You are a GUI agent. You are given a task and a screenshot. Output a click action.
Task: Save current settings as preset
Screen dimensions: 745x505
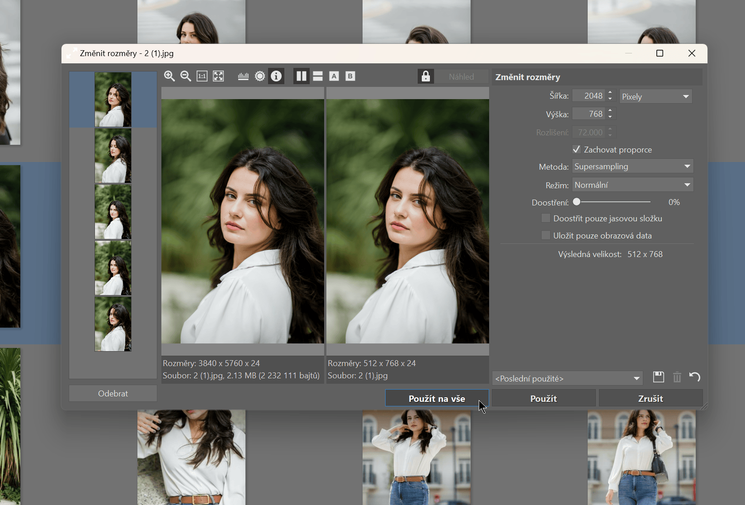click(x=659, y=377)
